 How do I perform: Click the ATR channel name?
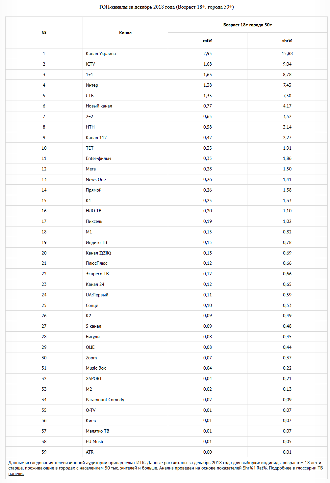[90, 452]
